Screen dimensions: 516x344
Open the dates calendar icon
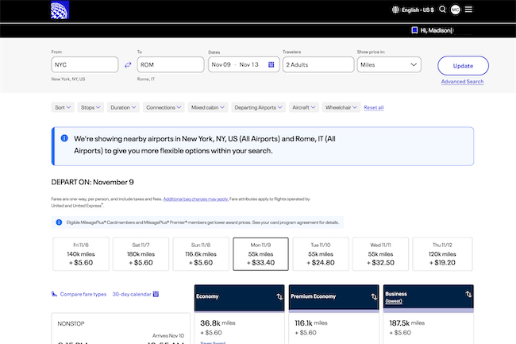[x=271, y=64]
